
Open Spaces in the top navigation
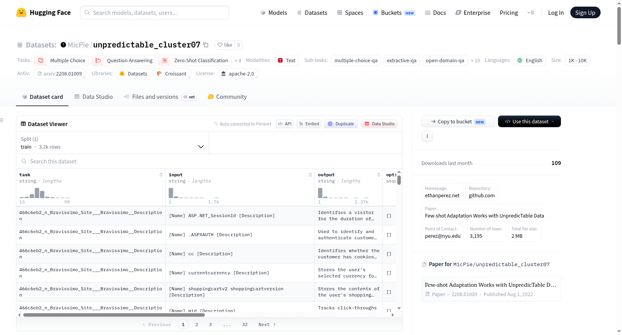coord(350,12)
